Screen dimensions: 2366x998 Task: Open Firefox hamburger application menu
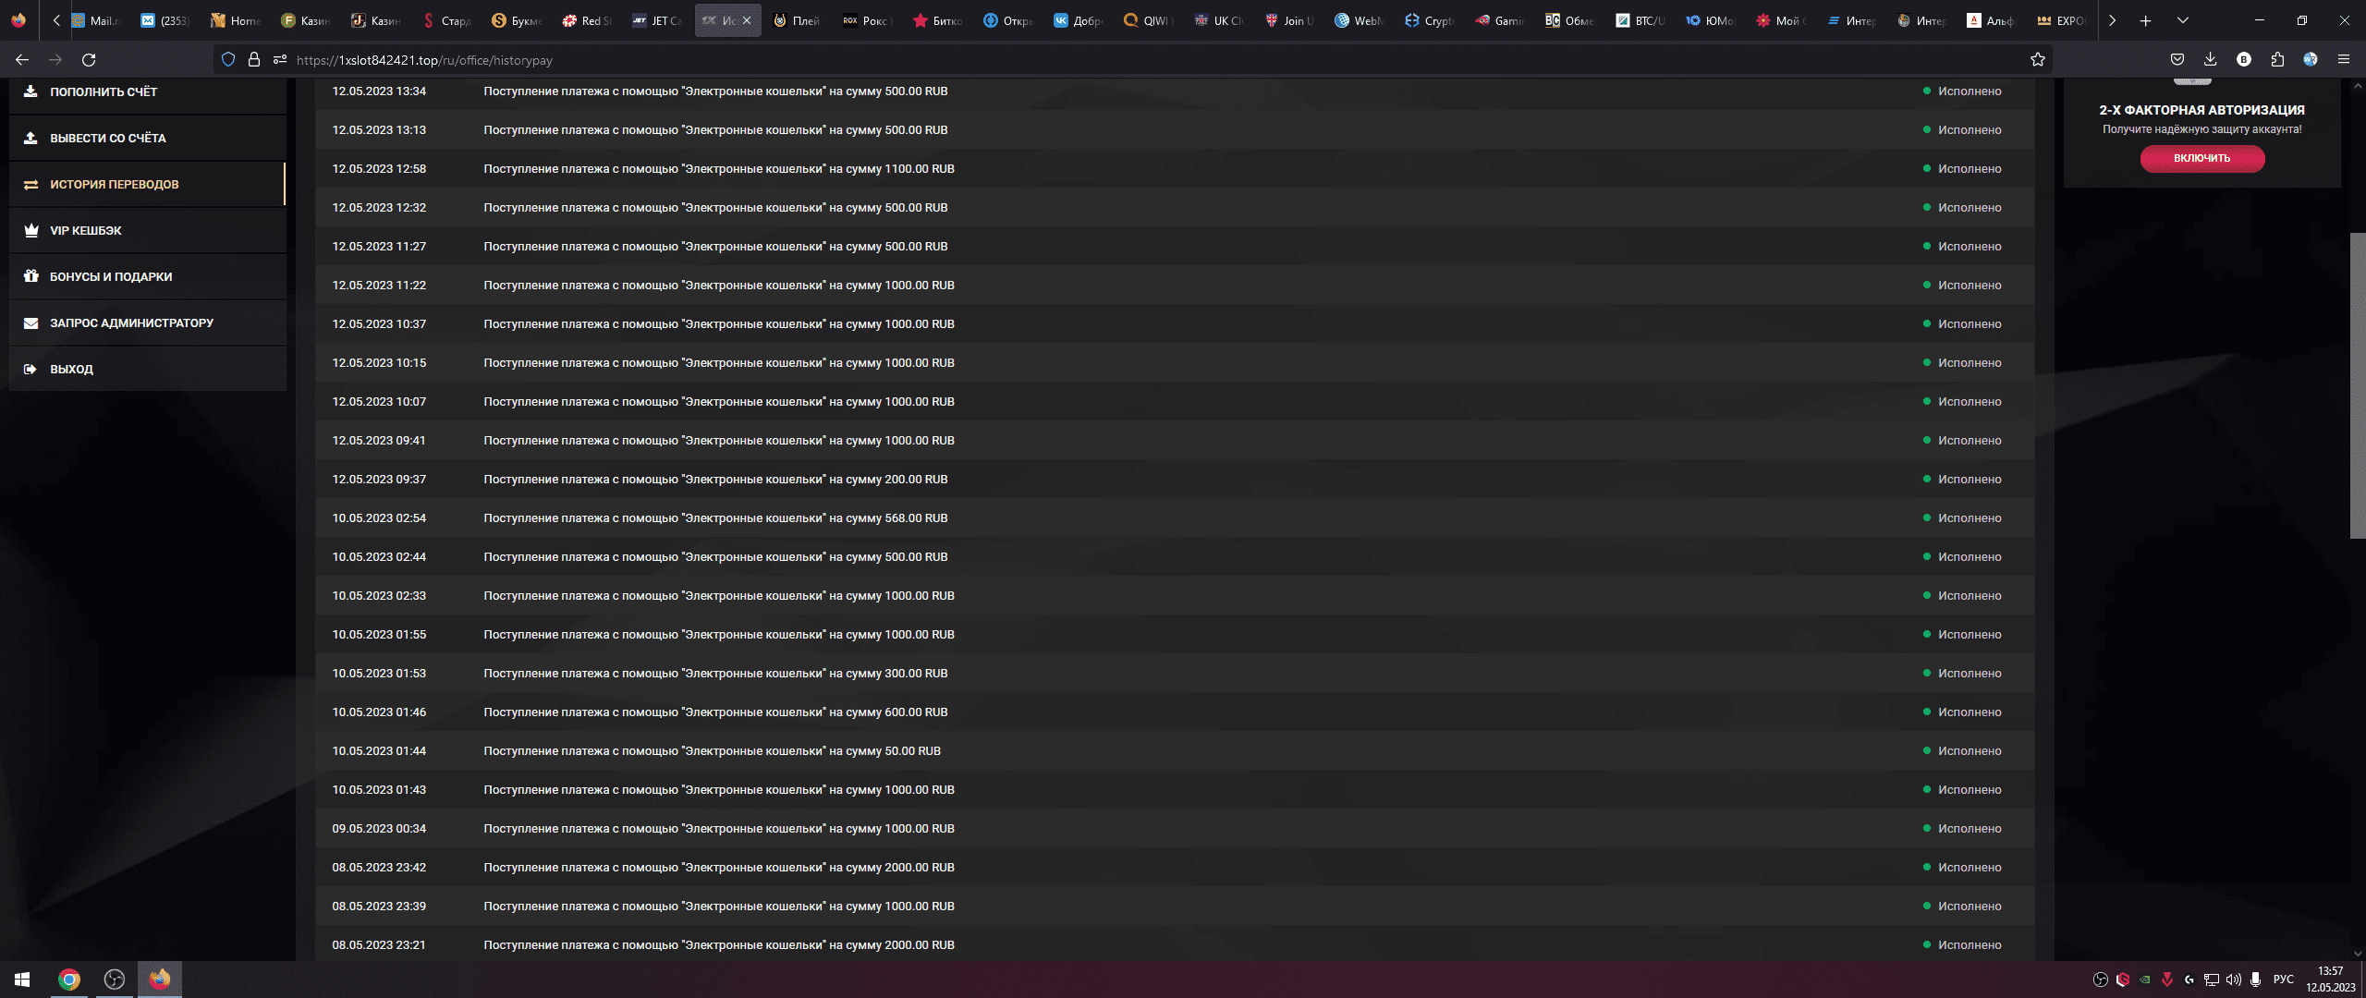coord(2343,60)
